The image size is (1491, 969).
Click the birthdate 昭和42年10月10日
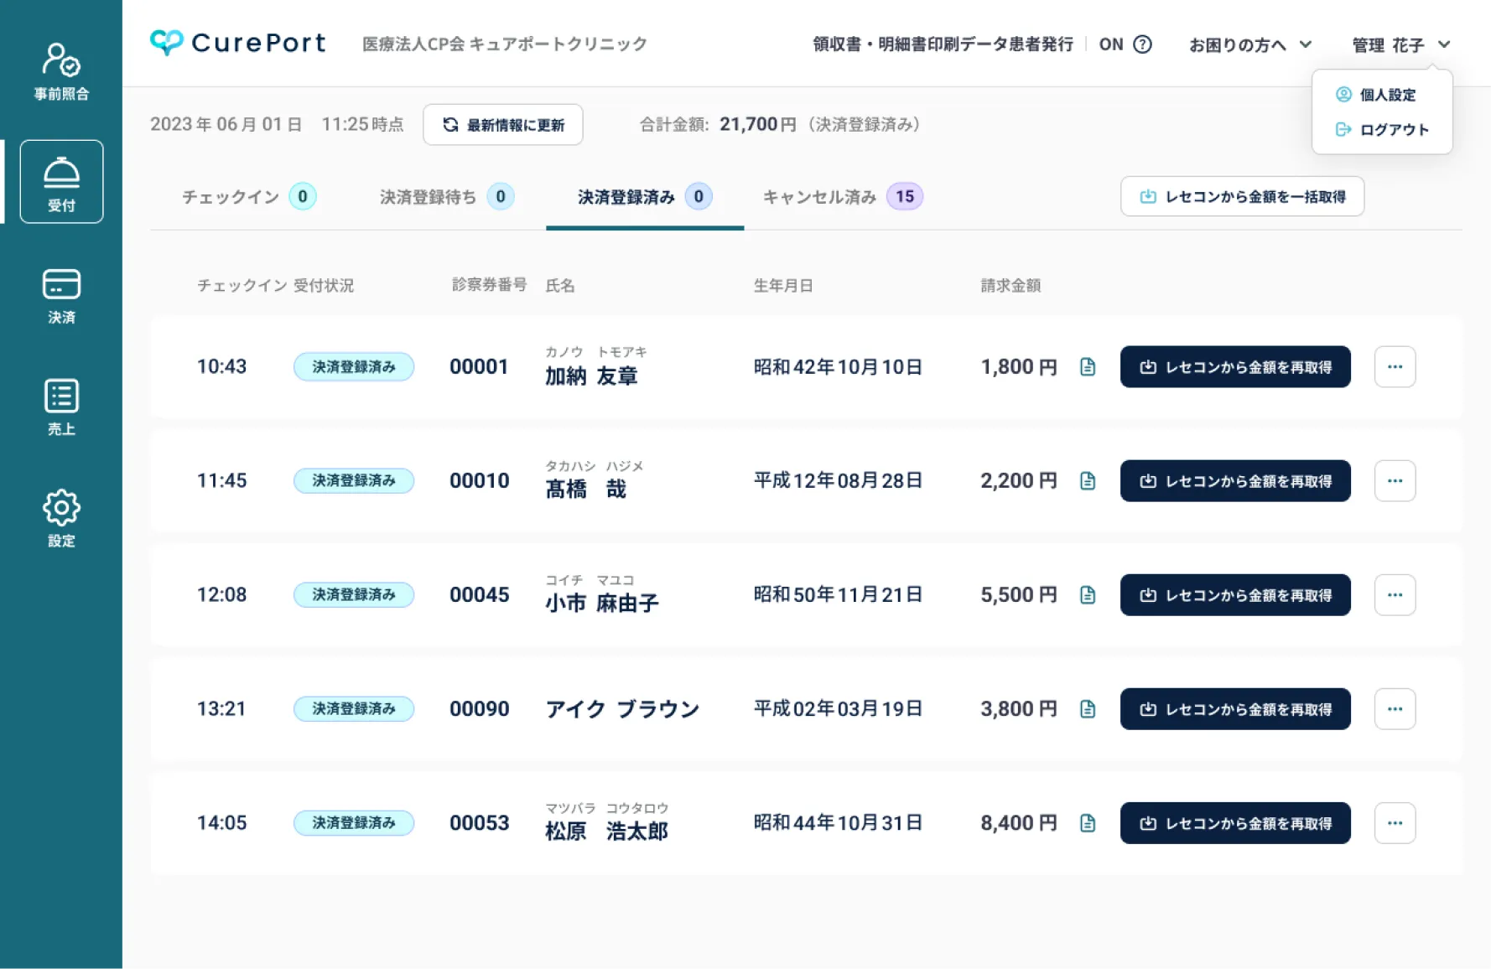tap(838, 367)
